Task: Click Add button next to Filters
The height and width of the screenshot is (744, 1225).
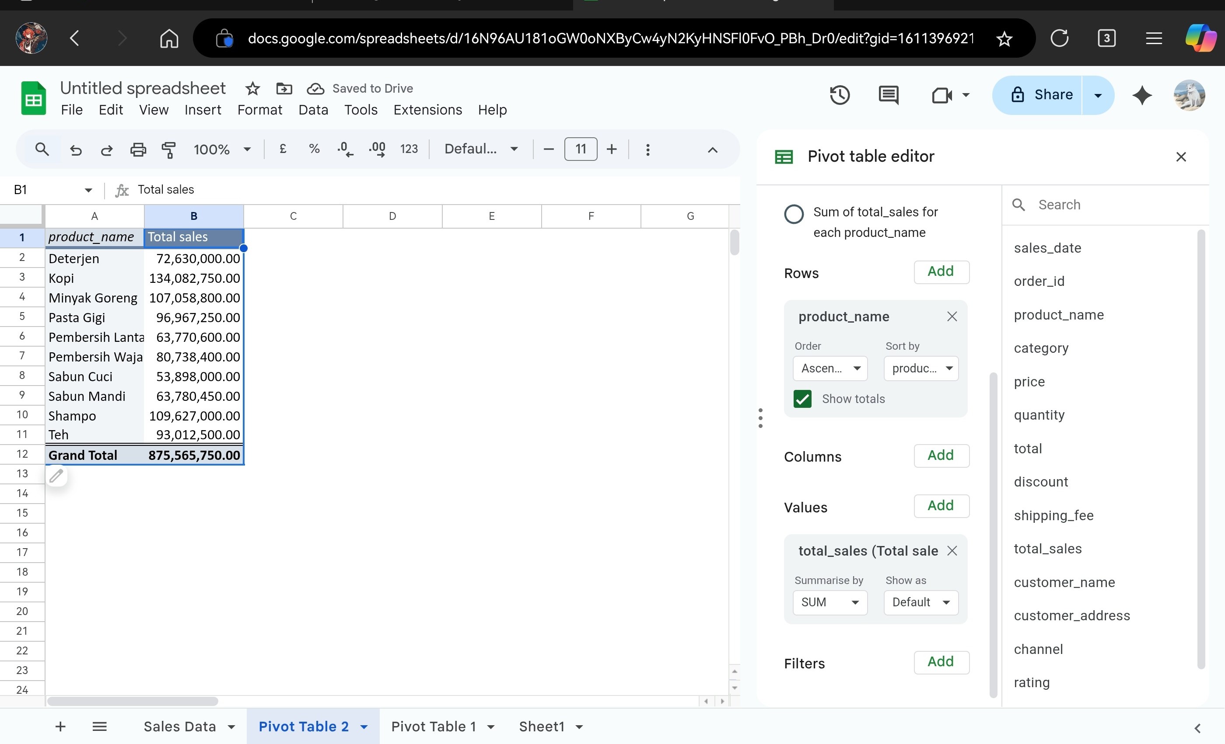Action: pyautogui.click(x=941, y=661)
